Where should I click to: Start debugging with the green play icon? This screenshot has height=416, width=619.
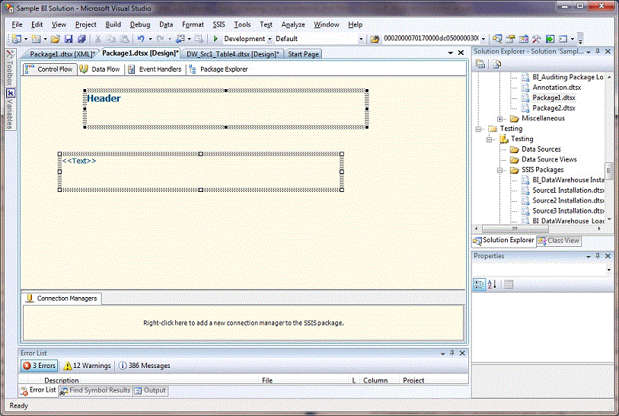[215, 39]
